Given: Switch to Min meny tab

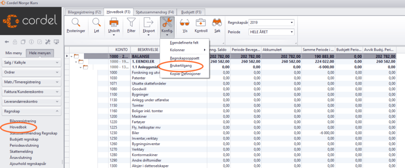Looking at the screenshot, I should coord(15,53).
